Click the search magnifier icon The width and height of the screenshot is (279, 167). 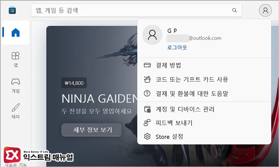234,10
